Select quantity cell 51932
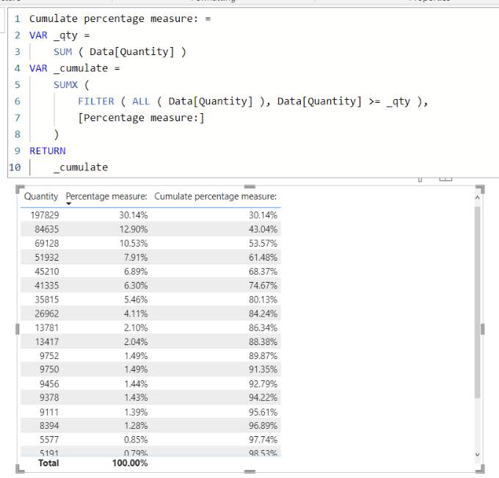 pyautogui.click(x=47, y=257)
